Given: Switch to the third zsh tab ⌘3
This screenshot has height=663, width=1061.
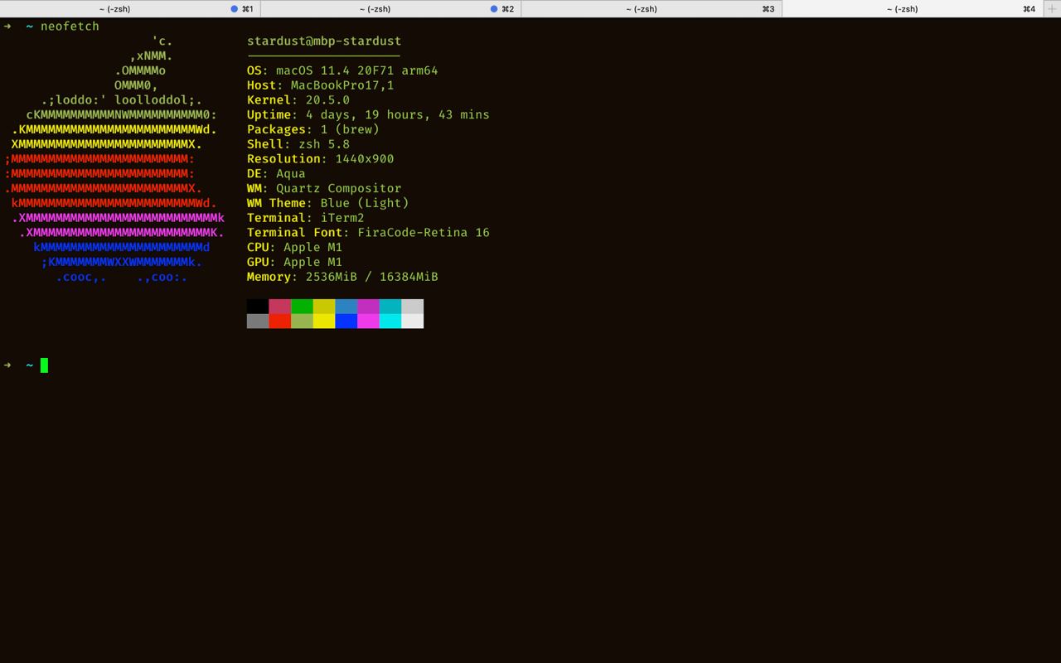Looking at the screenshot, I should (x=652, y=8).
